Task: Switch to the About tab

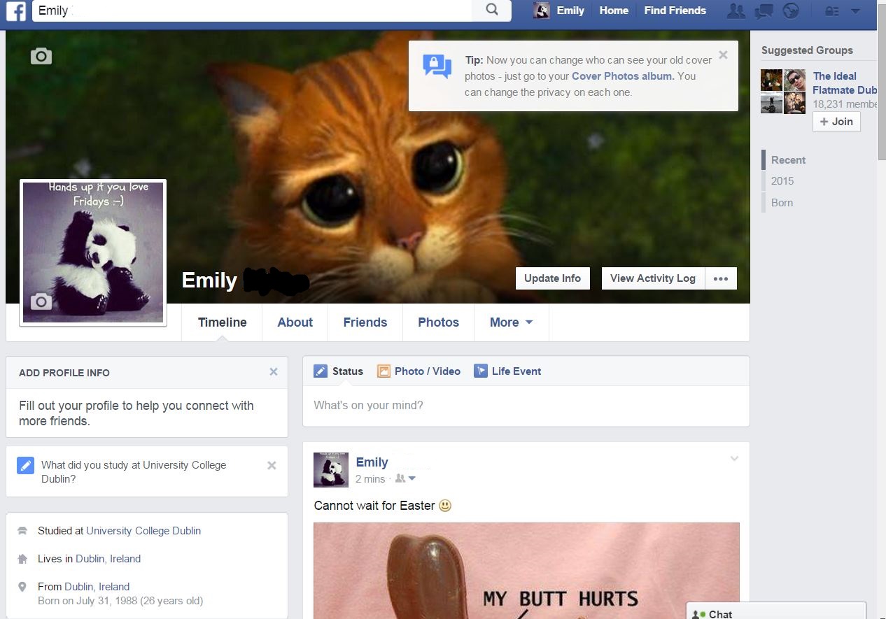Action: tap(295, 322)
